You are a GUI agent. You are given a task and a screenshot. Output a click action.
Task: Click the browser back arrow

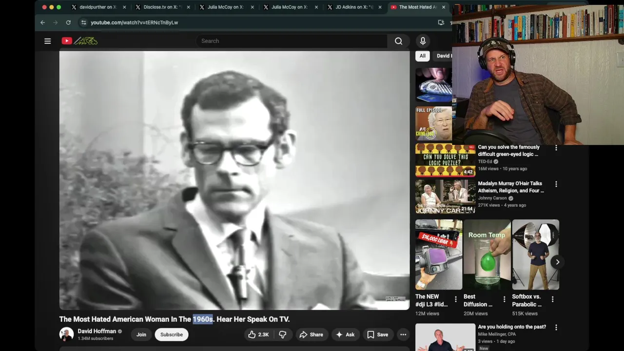coord(42,22)
